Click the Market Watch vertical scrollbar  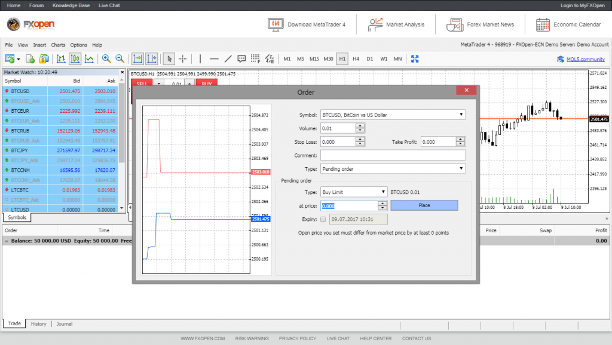tap(122, 144)
